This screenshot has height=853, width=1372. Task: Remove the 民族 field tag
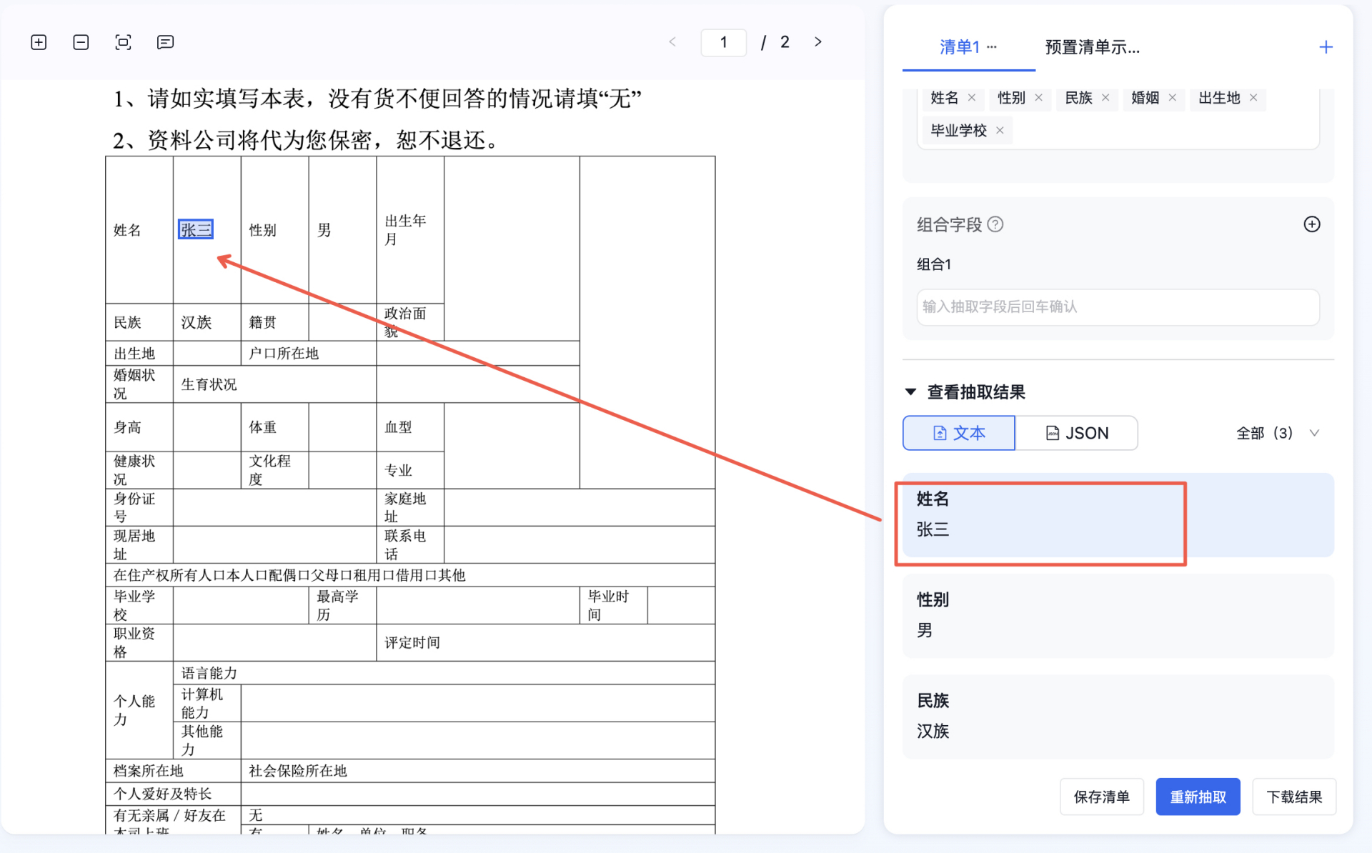click(x=1105, y=98)
